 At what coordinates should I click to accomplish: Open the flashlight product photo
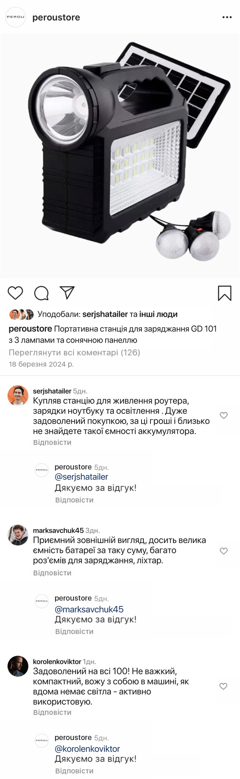120,156
